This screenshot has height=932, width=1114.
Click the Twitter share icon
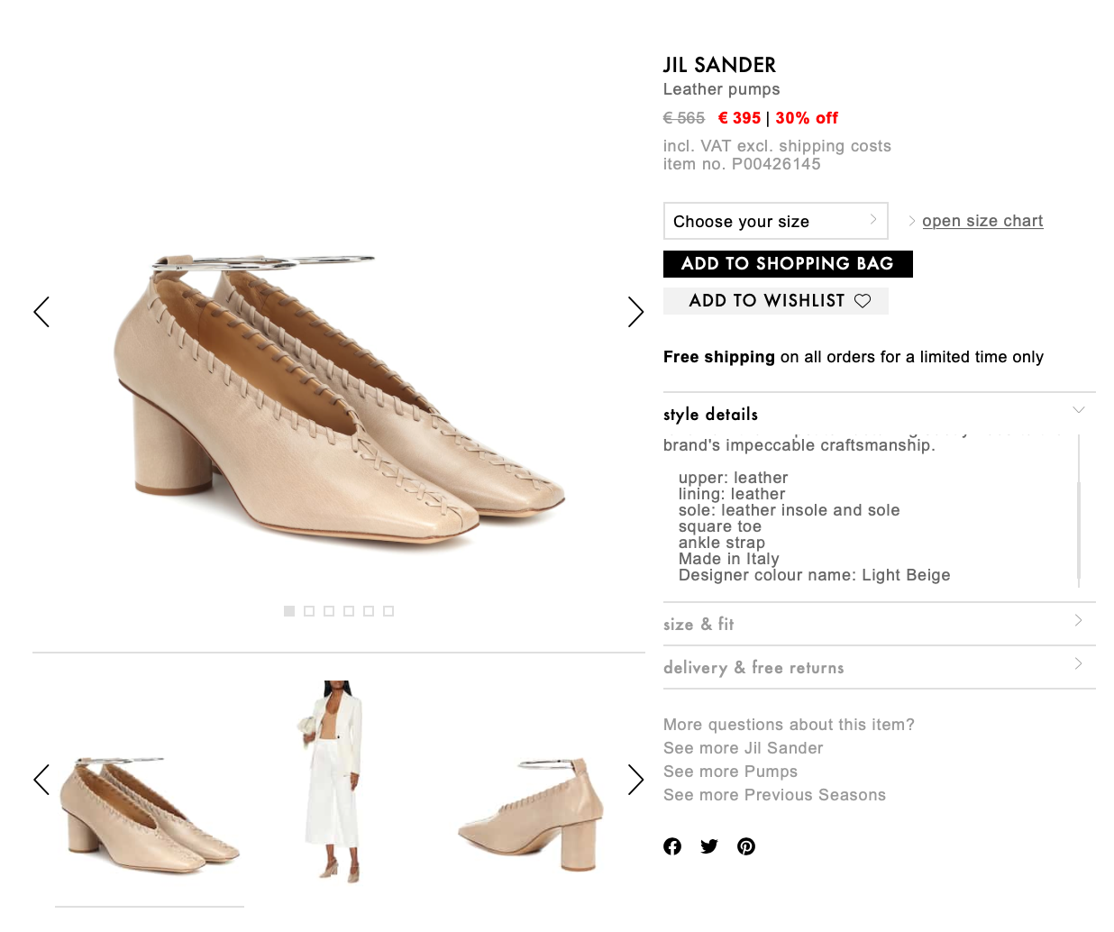point(709,846)
